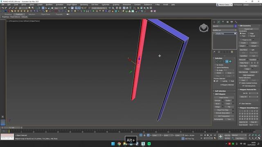Enable Ignore Backfacing checkbox
This screenshot has width=262, height=147.
pyautogui.click(x=215, y=68)
